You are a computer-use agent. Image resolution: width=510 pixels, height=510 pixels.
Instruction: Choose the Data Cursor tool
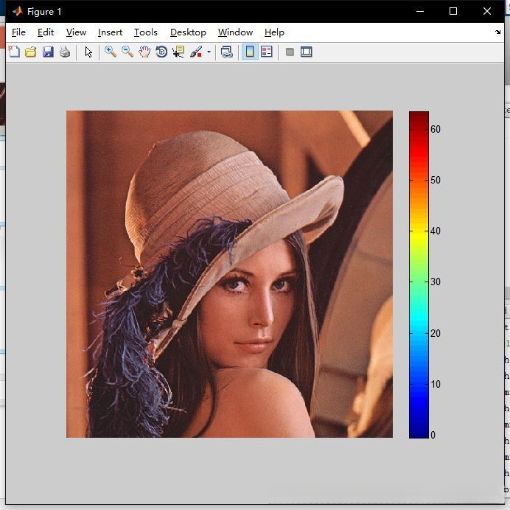(x=178, y=52)
